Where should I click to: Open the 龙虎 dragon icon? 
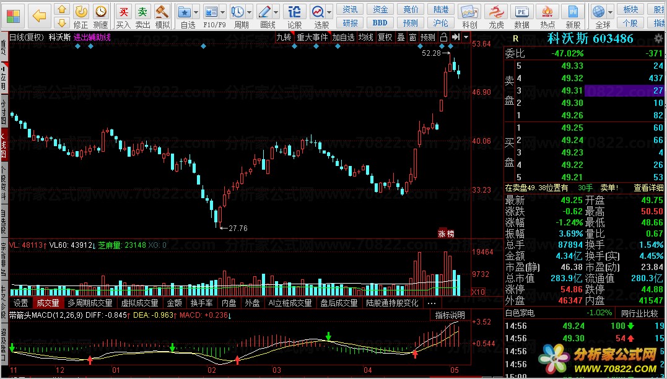496,12
